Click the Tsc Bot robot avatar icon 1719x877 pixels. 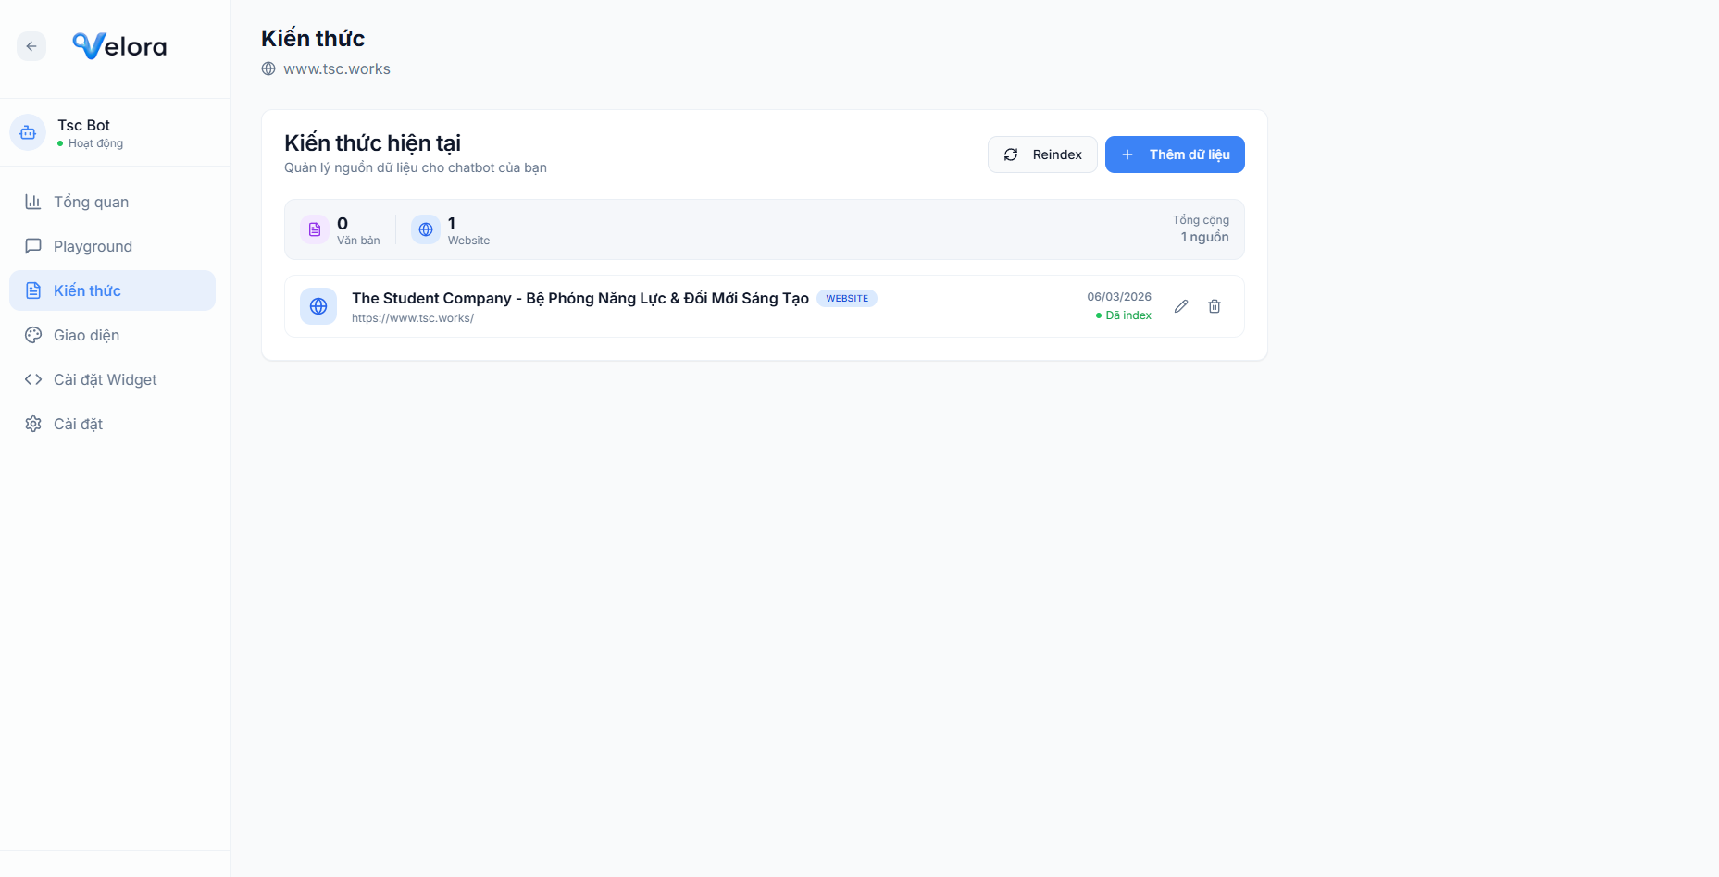tap(28, 133)
